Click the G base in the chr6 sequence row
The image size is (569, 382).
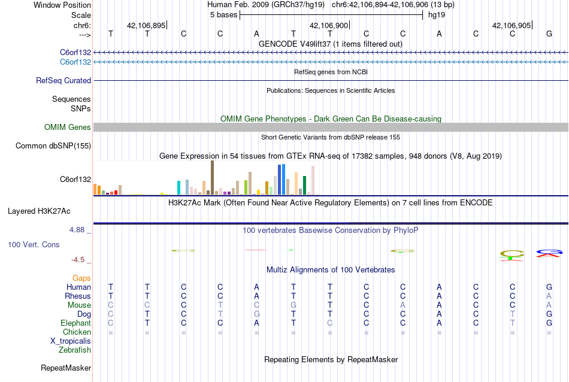tap(549, 34)
